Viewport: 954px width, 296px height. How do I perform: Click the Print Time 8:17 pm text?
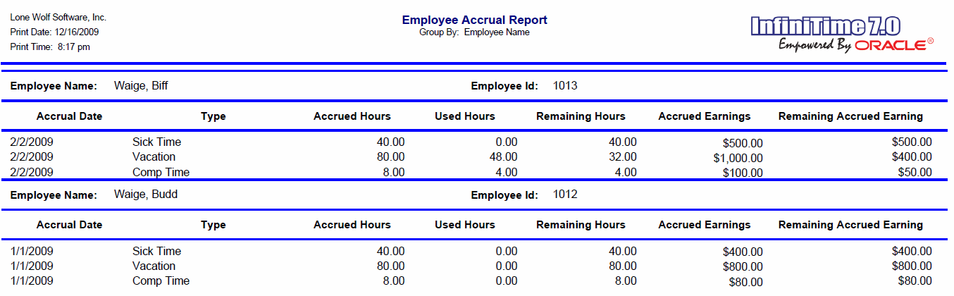click(50, 47)
